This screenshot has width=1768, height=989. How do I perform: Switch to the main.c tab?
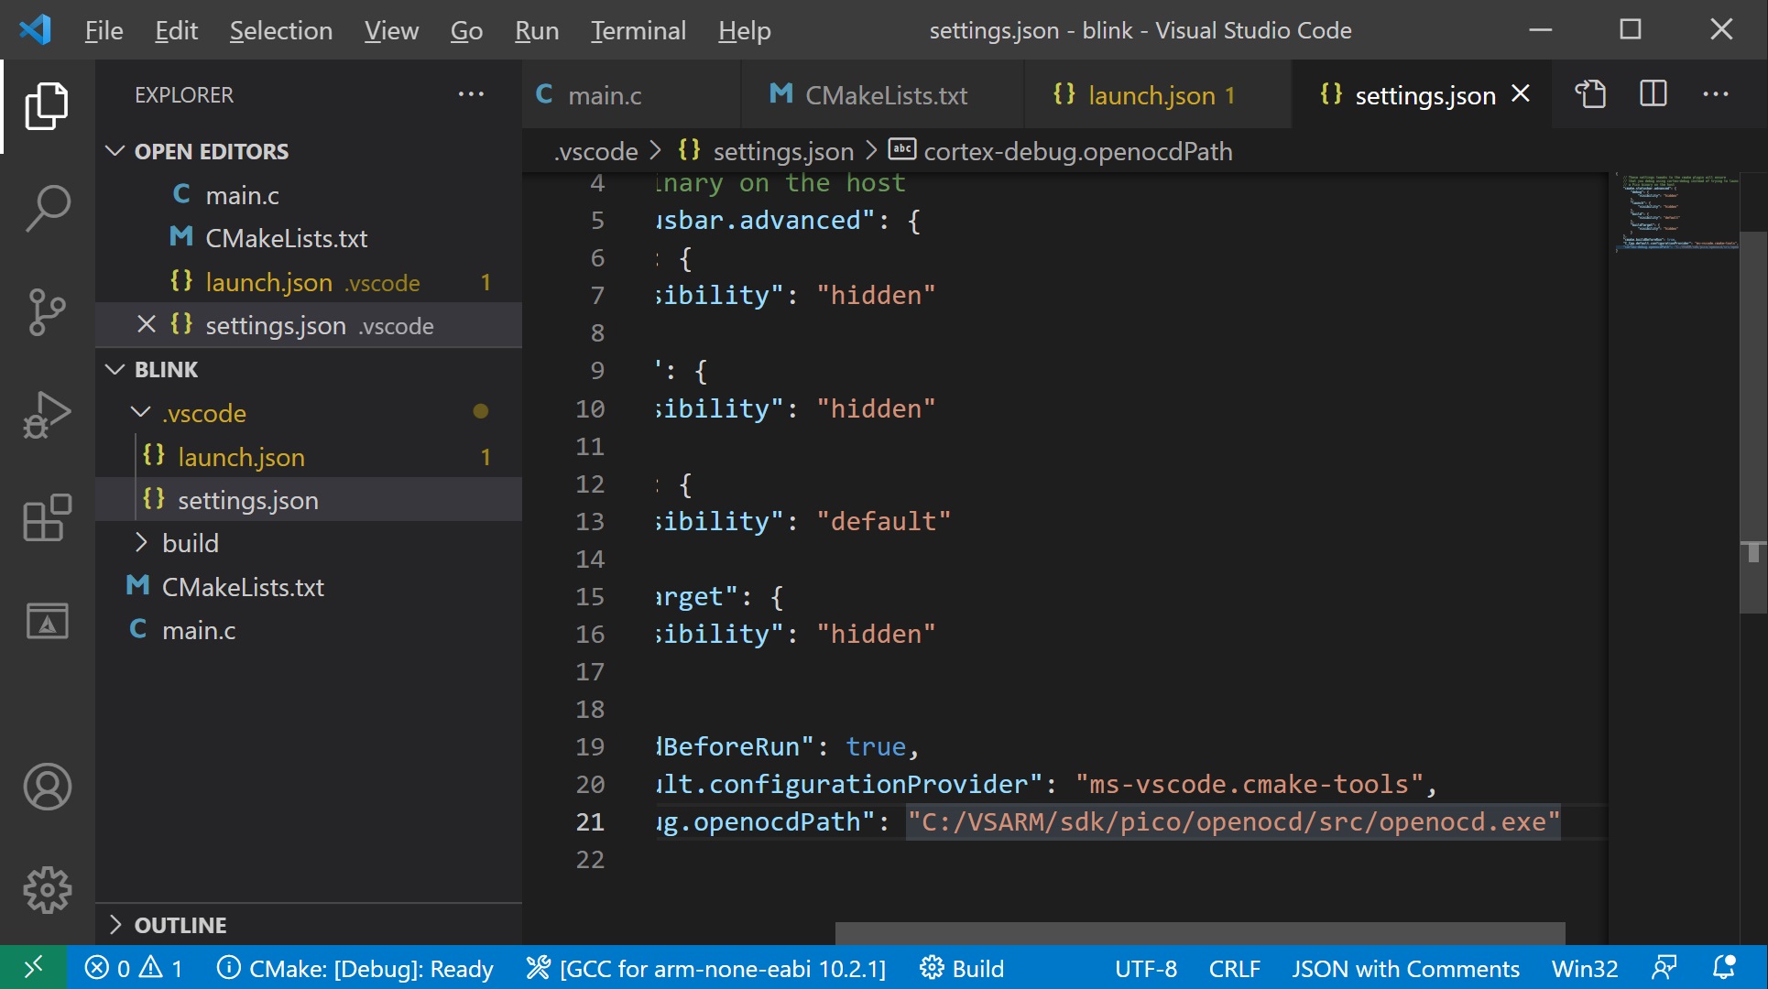631,94
